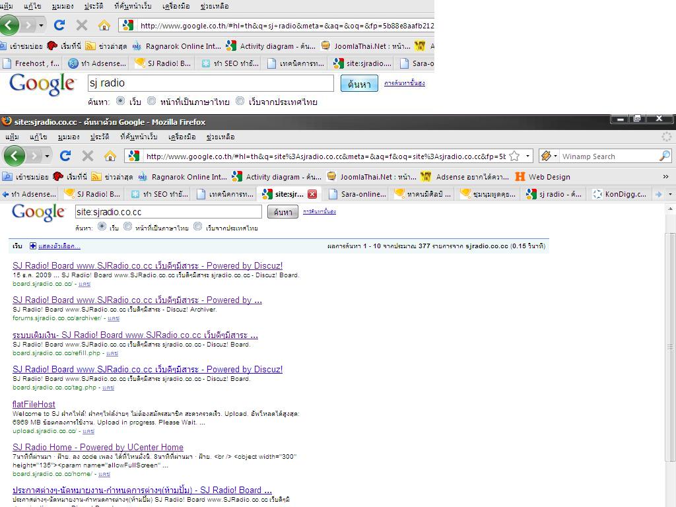The image size is (676, 507).
Task: Click blue ค้นหา button beside sj radio field
Action: (x=359, y=83)
